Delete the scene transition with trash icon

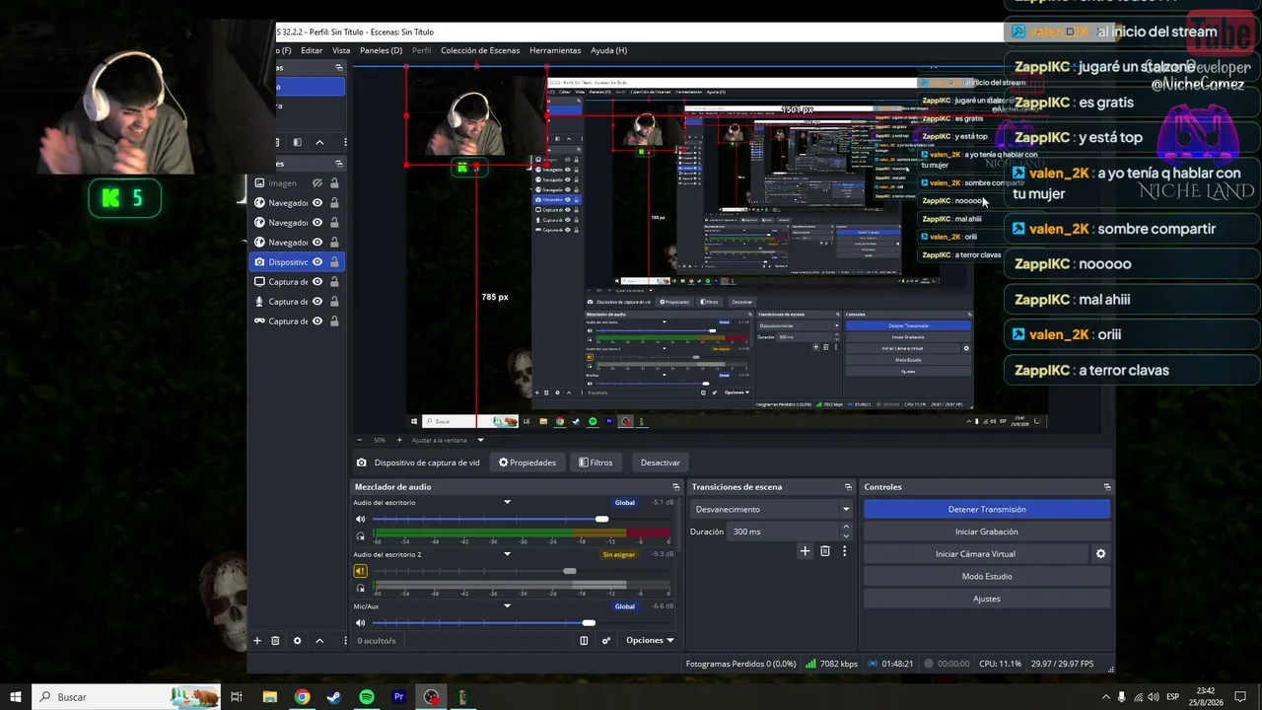(x=825, y=551)
